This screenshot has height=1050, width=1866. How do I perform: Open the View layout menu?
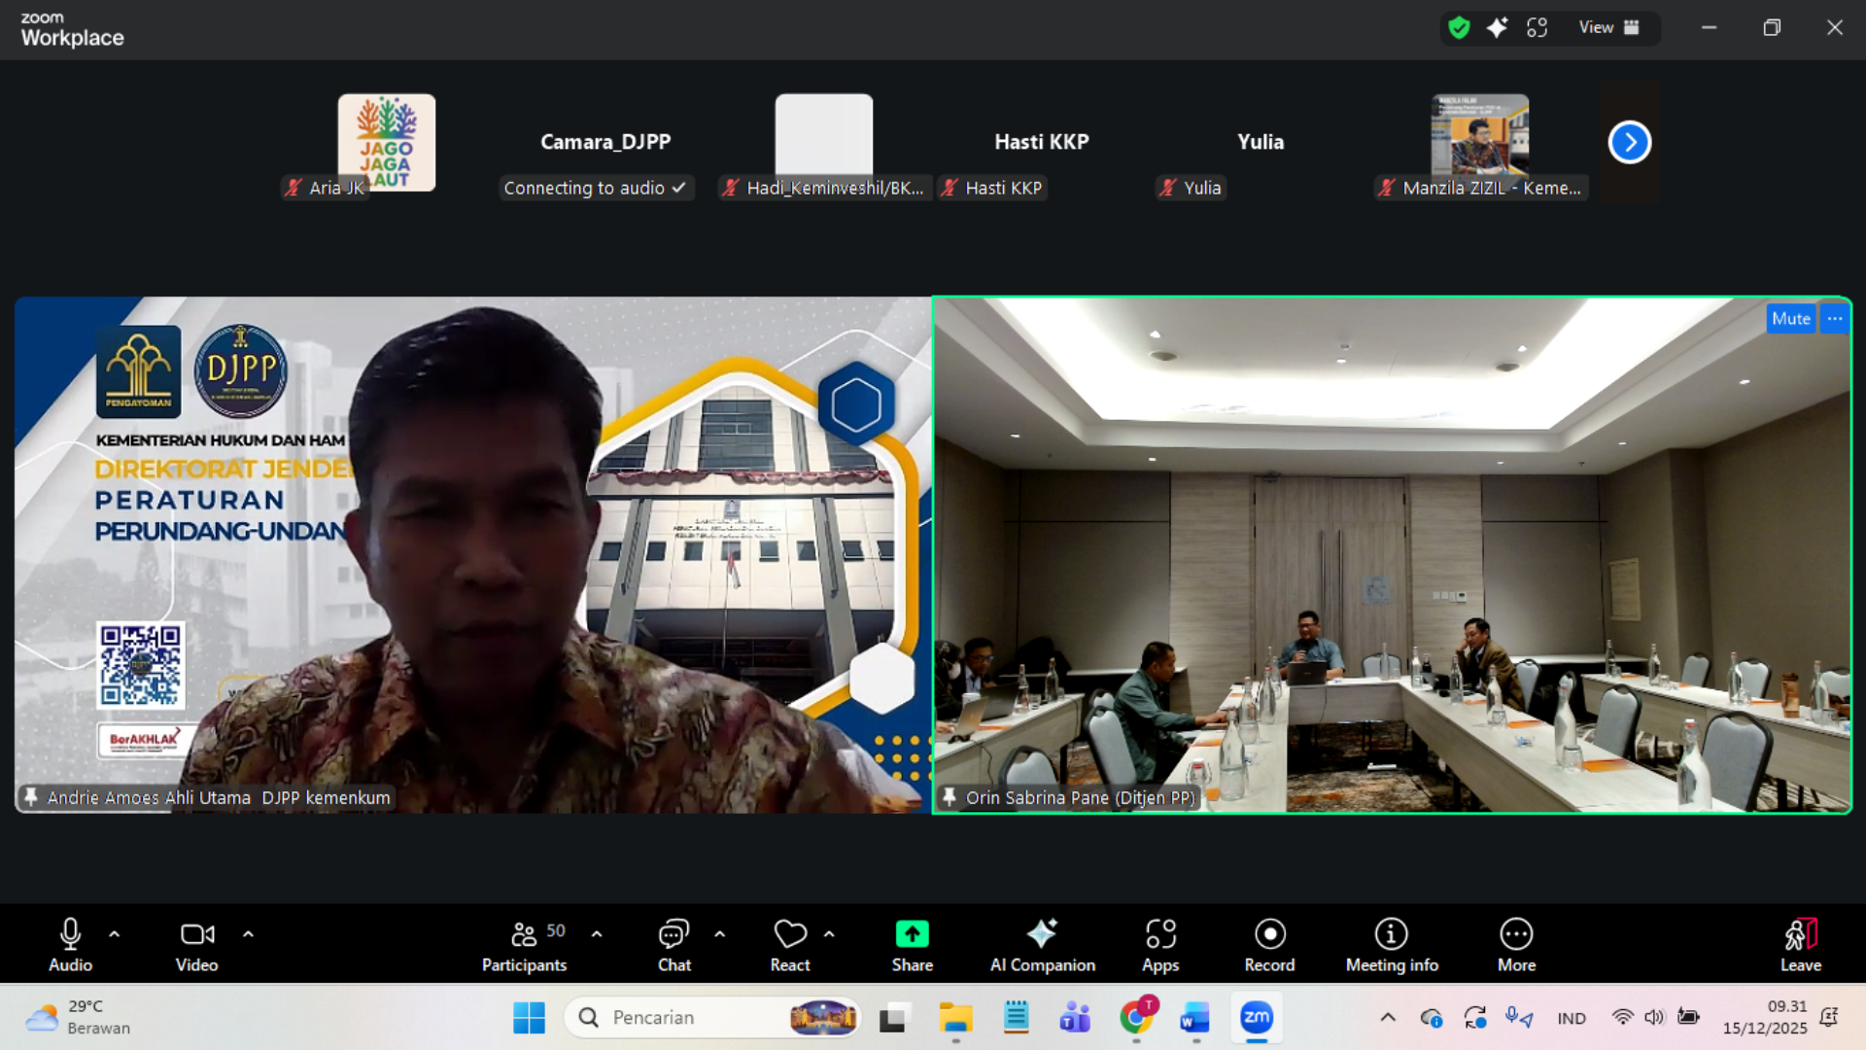point(1608,27)
